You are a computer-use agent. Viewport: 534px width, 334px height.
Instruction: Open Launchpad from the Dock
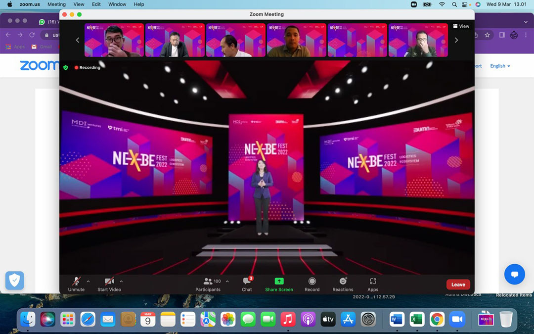[x=68, y=319]
